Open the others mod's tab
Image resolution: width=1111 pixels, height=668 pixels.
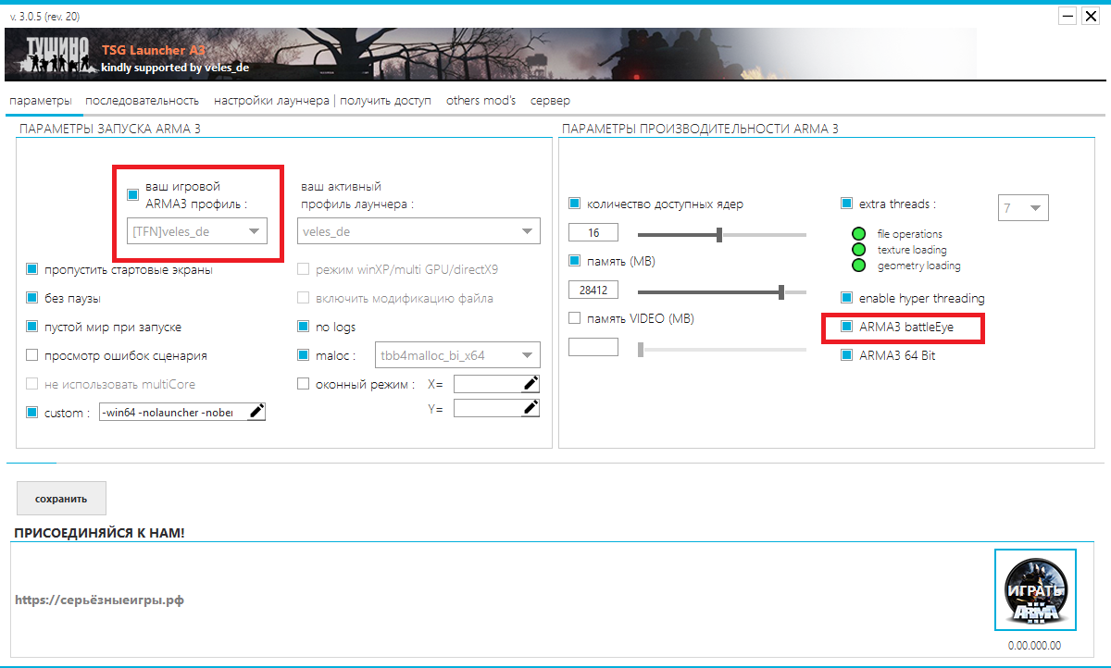pos(481,100)
